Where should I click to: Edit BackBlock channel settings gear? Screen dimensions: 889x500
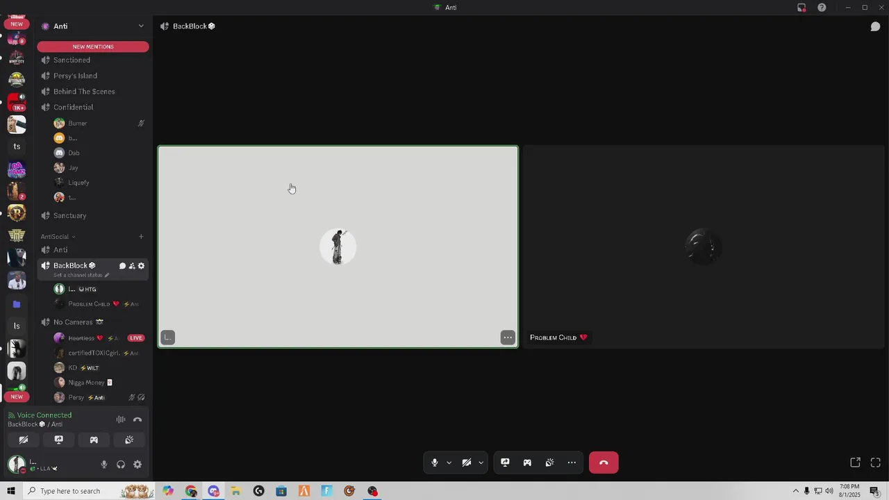142,266
